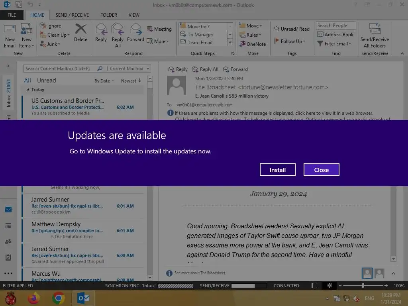Image resolution: width=408 pixels, height=306 pixels.
Task: Show Unread messages filter
Action: pyautogui.click(x=46, y=80)
